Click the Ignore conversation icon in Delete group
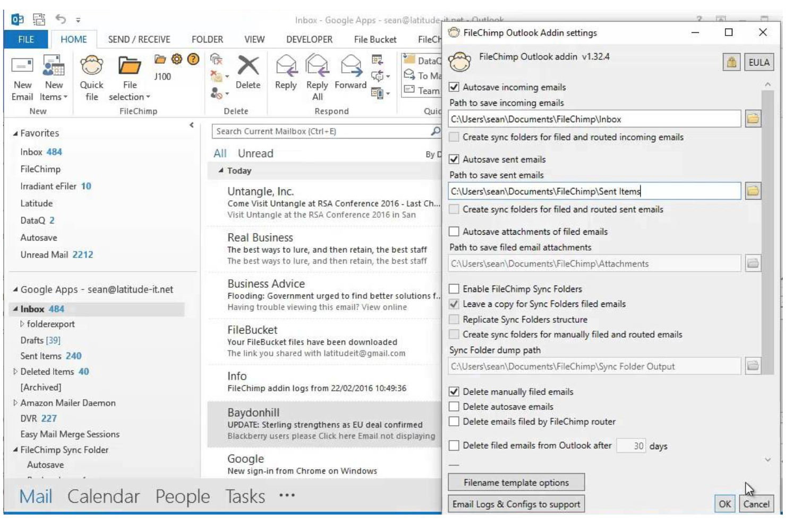The width and height of the screenshot is (786, 524). point(216,59)
